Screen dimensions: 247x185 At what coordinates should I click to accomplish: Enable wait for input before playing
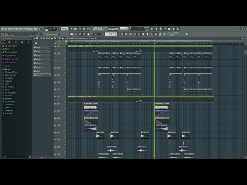click(76, 29)
